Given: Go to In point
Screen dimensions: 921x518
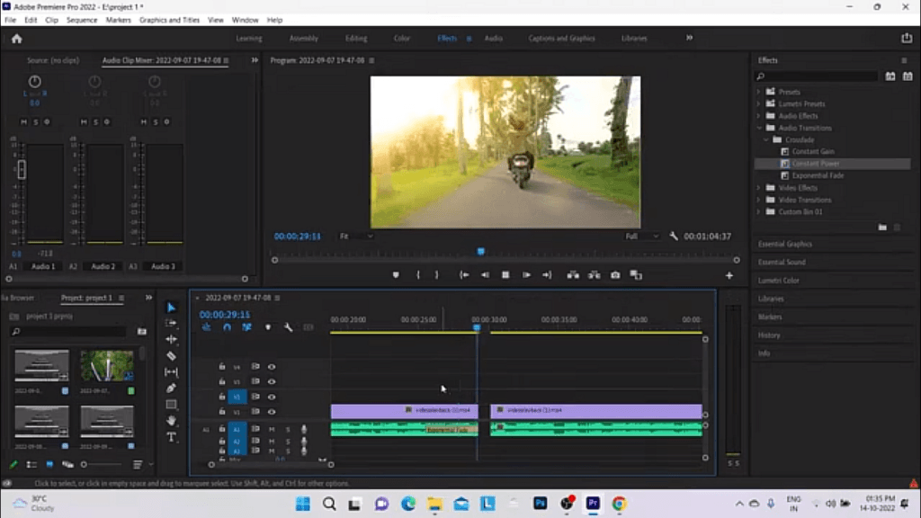Looking at the screenshot, I should point(464,275).
